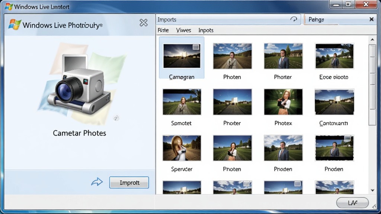The width and height of the screenshot is (381, 214).
Task: Click the rounded button below the photo grid
Action: (352, 202)
